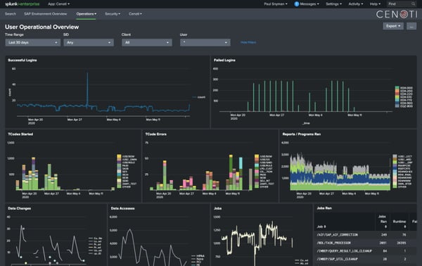
Task: Open SAP Environment Overview tab
Action: (46, 14)
